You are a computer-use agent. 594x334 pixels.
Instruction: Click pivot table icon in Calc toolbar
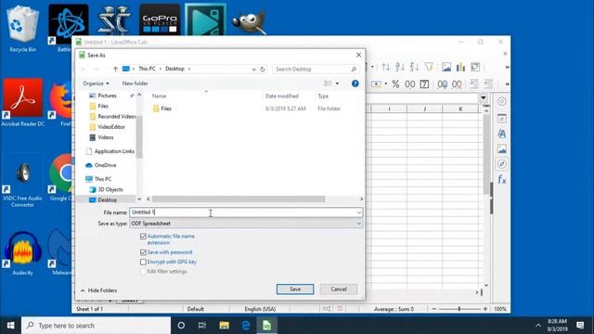point(475,68)
